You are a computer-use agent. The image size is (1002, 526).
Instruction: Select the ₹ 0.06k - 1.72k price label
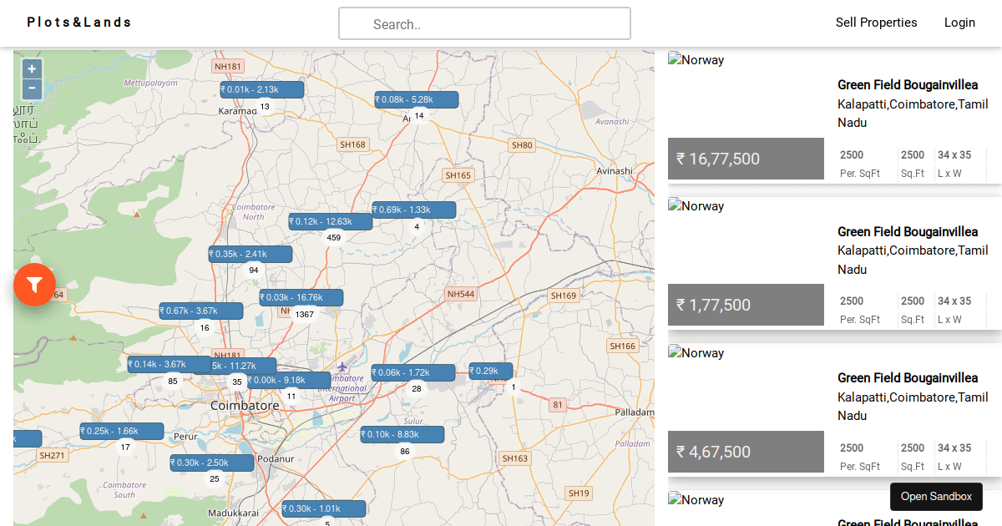click(413, 372)
